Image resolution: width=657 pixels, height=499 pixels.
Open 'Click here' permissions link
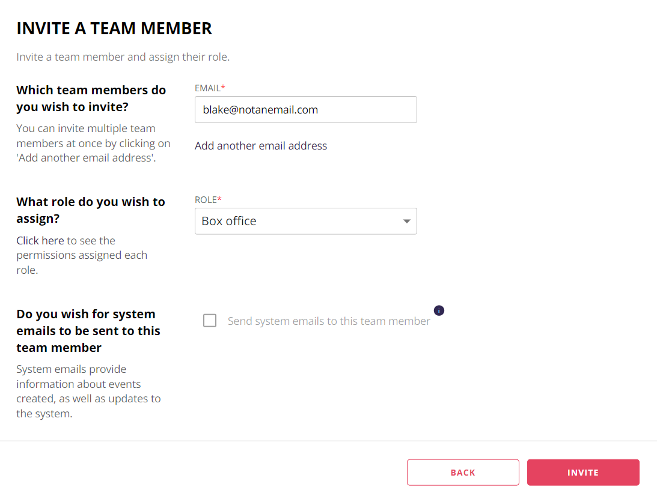click(x=40, y=241)
